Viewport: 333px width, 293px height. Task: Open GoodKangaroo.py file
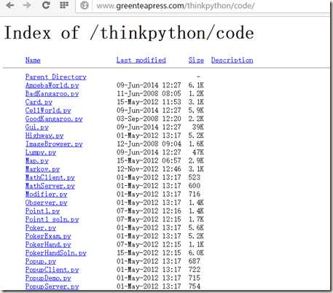(54, 119)
